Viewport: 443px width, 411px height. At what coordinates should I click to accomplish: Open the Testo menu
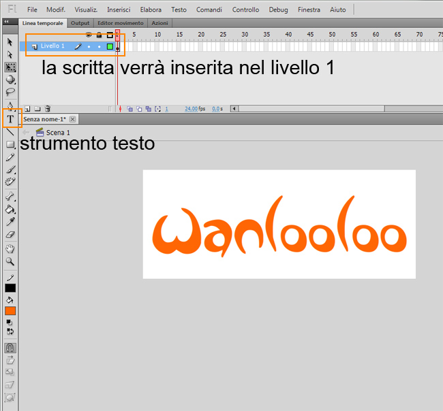[179, 10]
